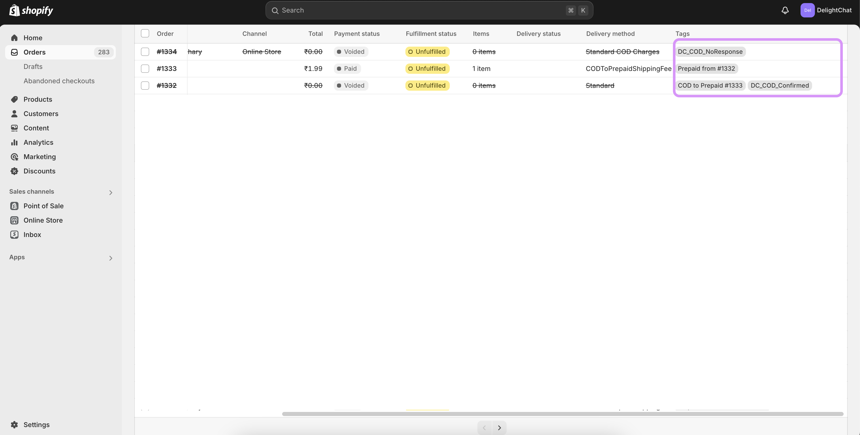Click the search magnifier icon
The height and width of the screenshot is (435, 860).
(x=275, y=10)
